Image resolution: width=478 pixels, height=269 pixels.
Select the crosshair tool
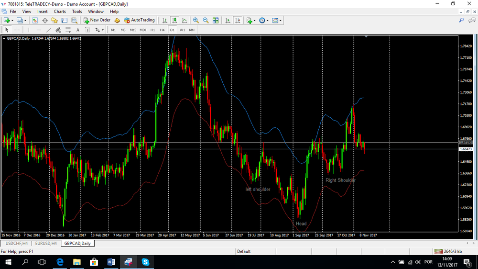click(17, 30)
